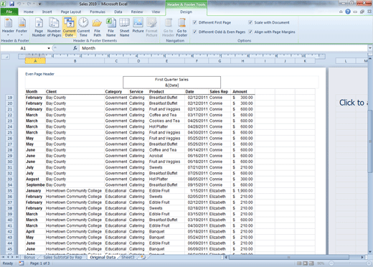Select column B header

(75, 61)
